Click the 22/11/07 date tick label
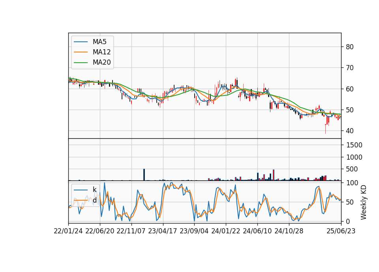Image resolution: width=379 pixels, height=272 pixels. pyautogui.click(x=131, y=231)
